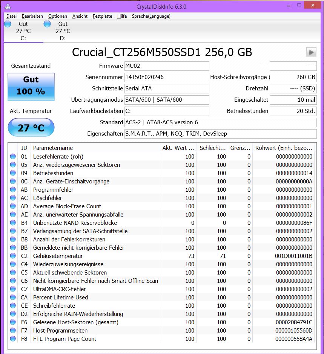Open the Sprache(Language) menu
The height and width of the screenshot is (354, 324).
coord(151,16)
